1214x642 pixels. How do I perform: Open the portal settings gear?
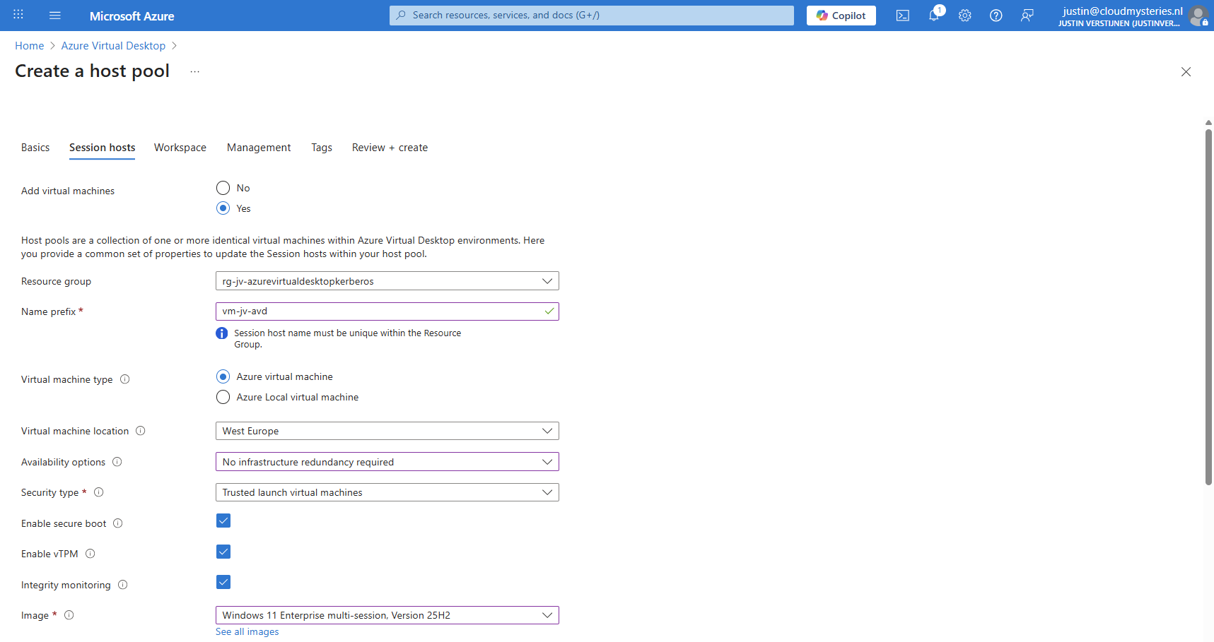964,16
